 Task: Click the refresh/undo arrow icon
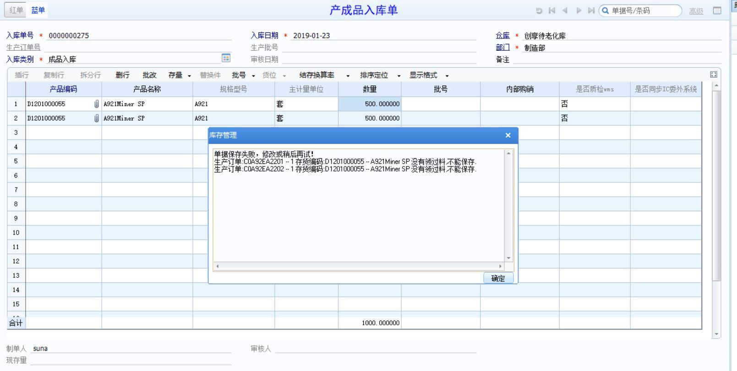pos(539,11)
